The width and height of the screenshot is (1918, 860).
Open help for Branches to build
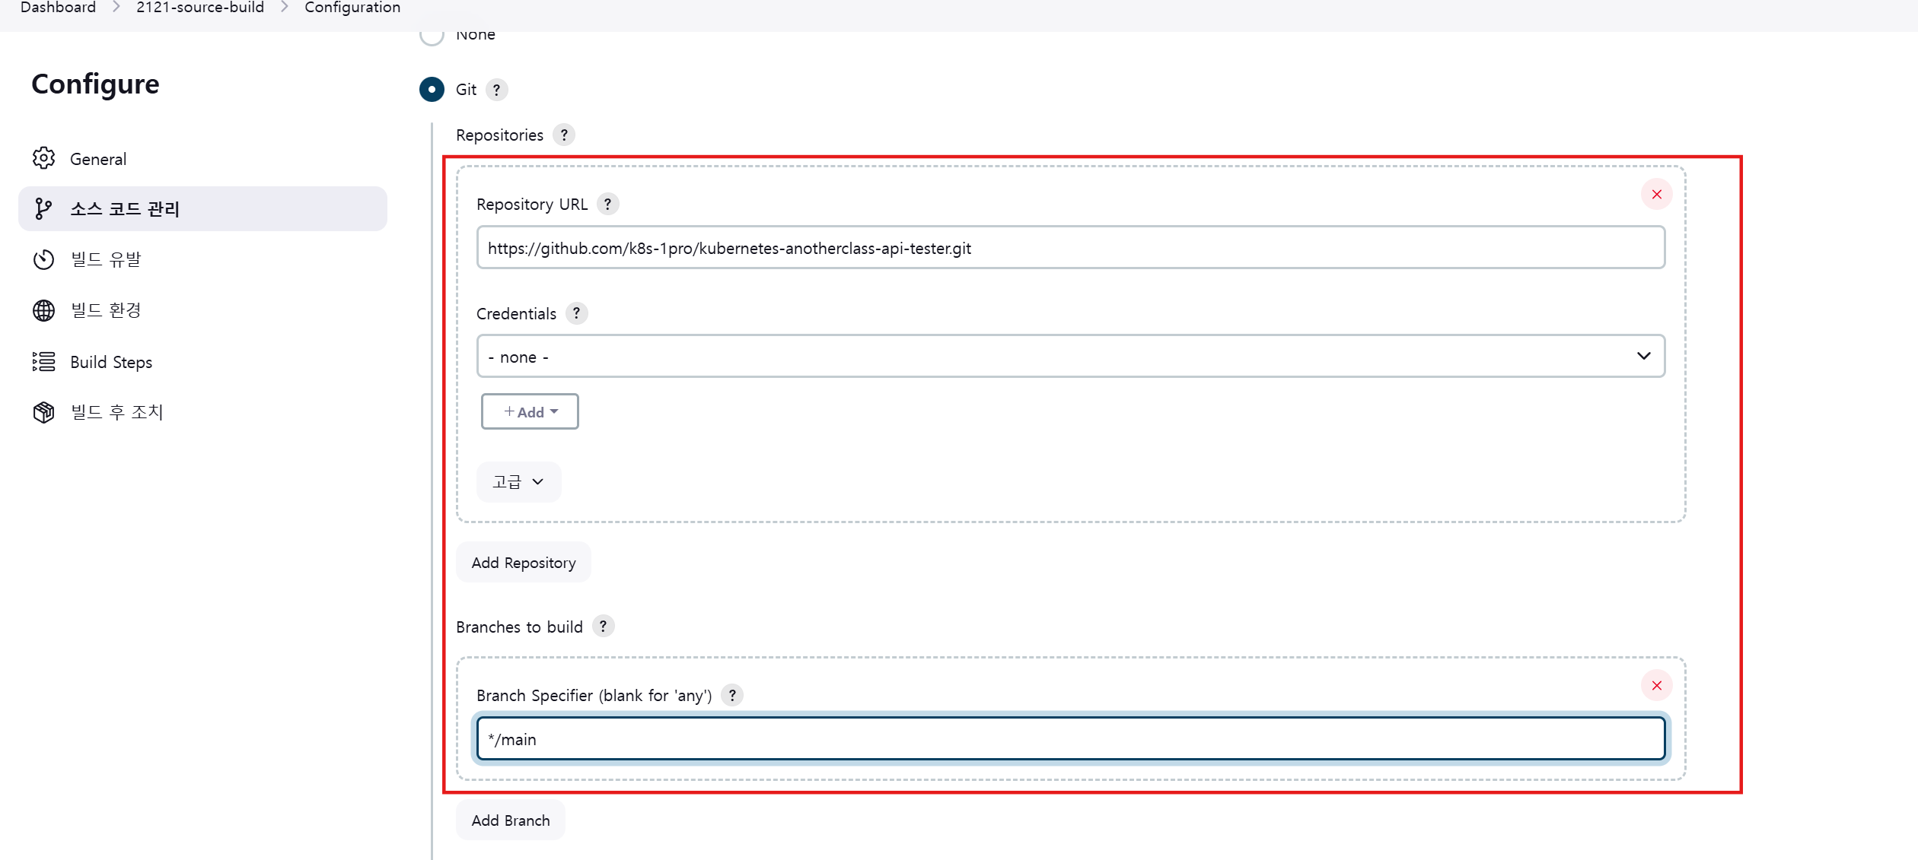pos(603,627)
